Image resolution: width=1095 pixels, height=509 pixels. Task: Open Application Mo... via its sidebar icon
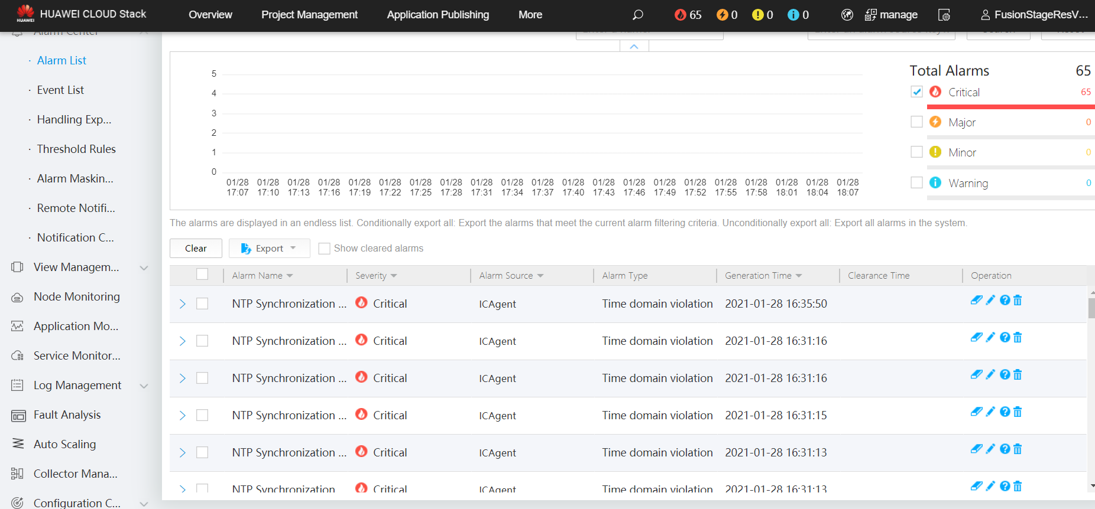click(18, 327)
